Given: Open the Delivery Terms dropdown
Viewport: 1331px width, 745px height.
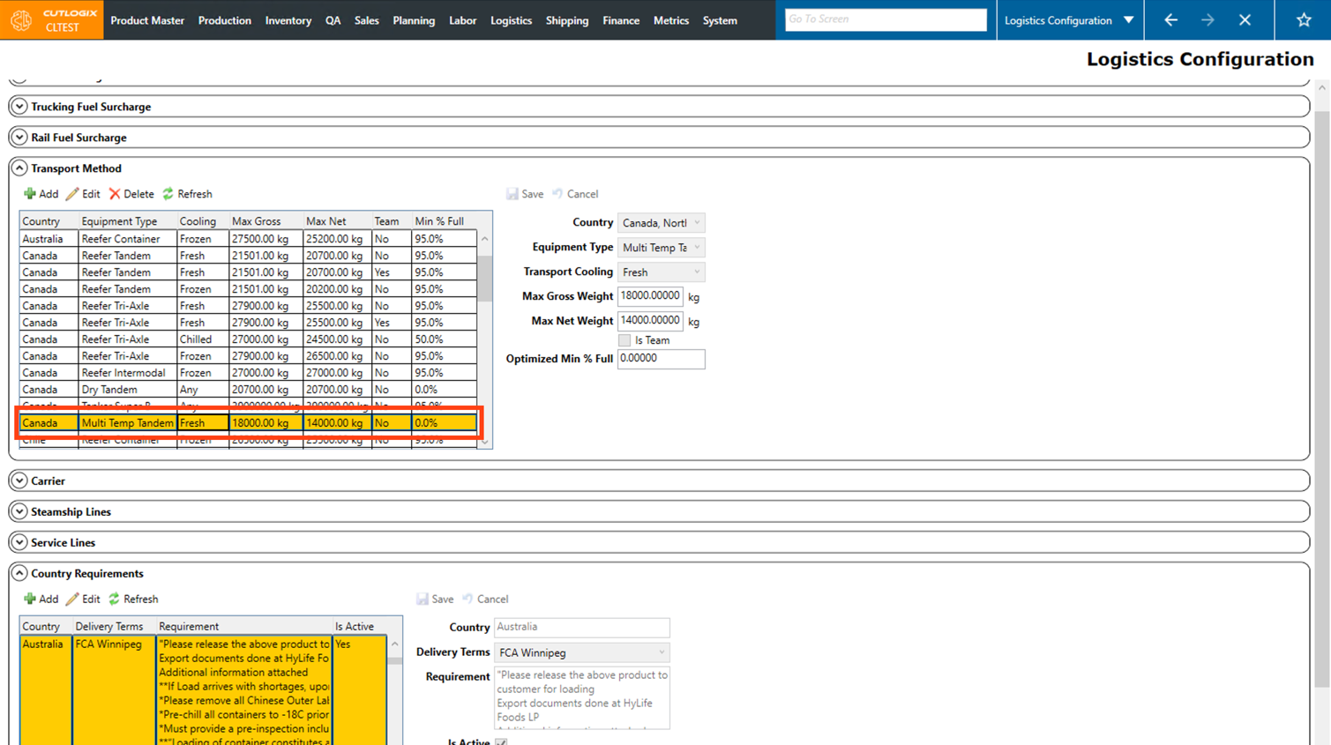Looking at the screenshot, I should coord(661,652).
